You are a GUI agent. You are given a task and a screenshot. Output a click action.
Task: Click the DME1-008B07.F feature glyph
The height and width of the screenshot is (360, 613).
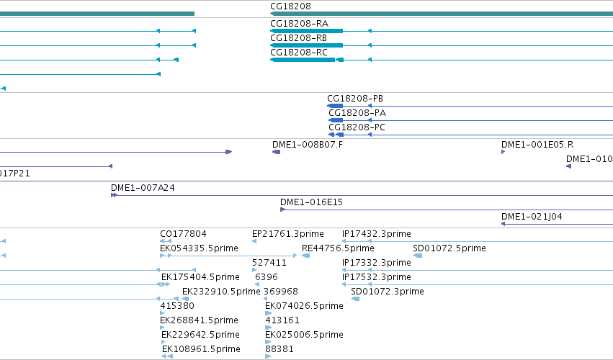(x=276, y=152)
